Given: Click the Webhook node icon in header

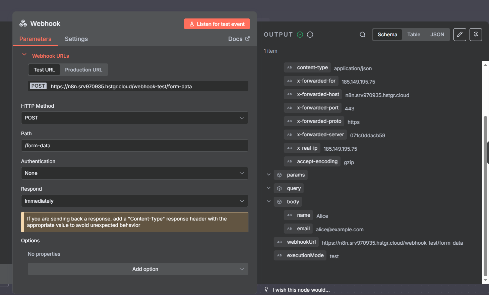Looking at the screenshot, I should [x=23, y=23].
